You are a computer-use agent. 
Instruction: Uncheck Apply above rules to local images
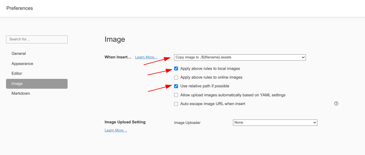(x=176, y=68)
